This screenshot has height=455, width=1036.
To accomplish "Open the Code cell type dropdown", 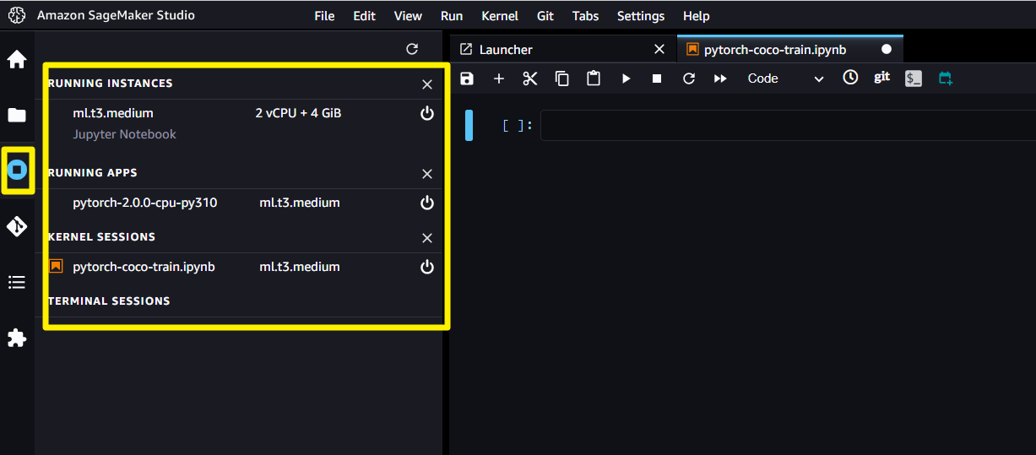I will pyautogui.click(x=785, y=79).
